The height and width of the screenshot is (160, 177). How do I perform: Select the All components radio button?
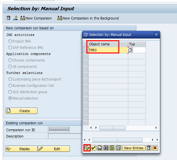point(10,67)
